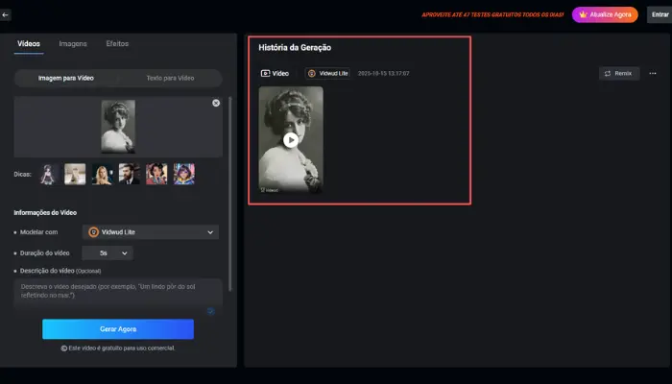Open the Modelar com Vidwud Lite dropdown
The width and height of the screenshot is (672, 384).
point(151,232)
